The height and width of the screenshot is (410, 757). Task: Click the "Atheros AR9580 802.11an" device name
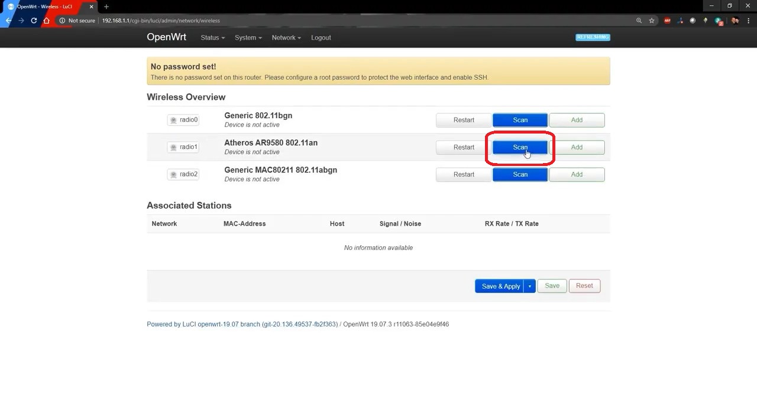pos(271,143)
